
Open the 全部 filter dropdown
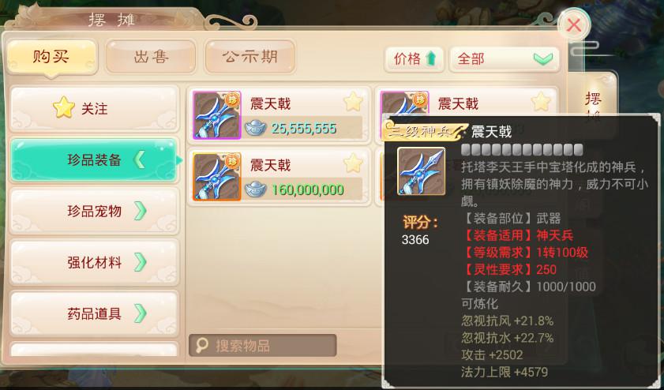pyautogui.click(x=505, y=59)
